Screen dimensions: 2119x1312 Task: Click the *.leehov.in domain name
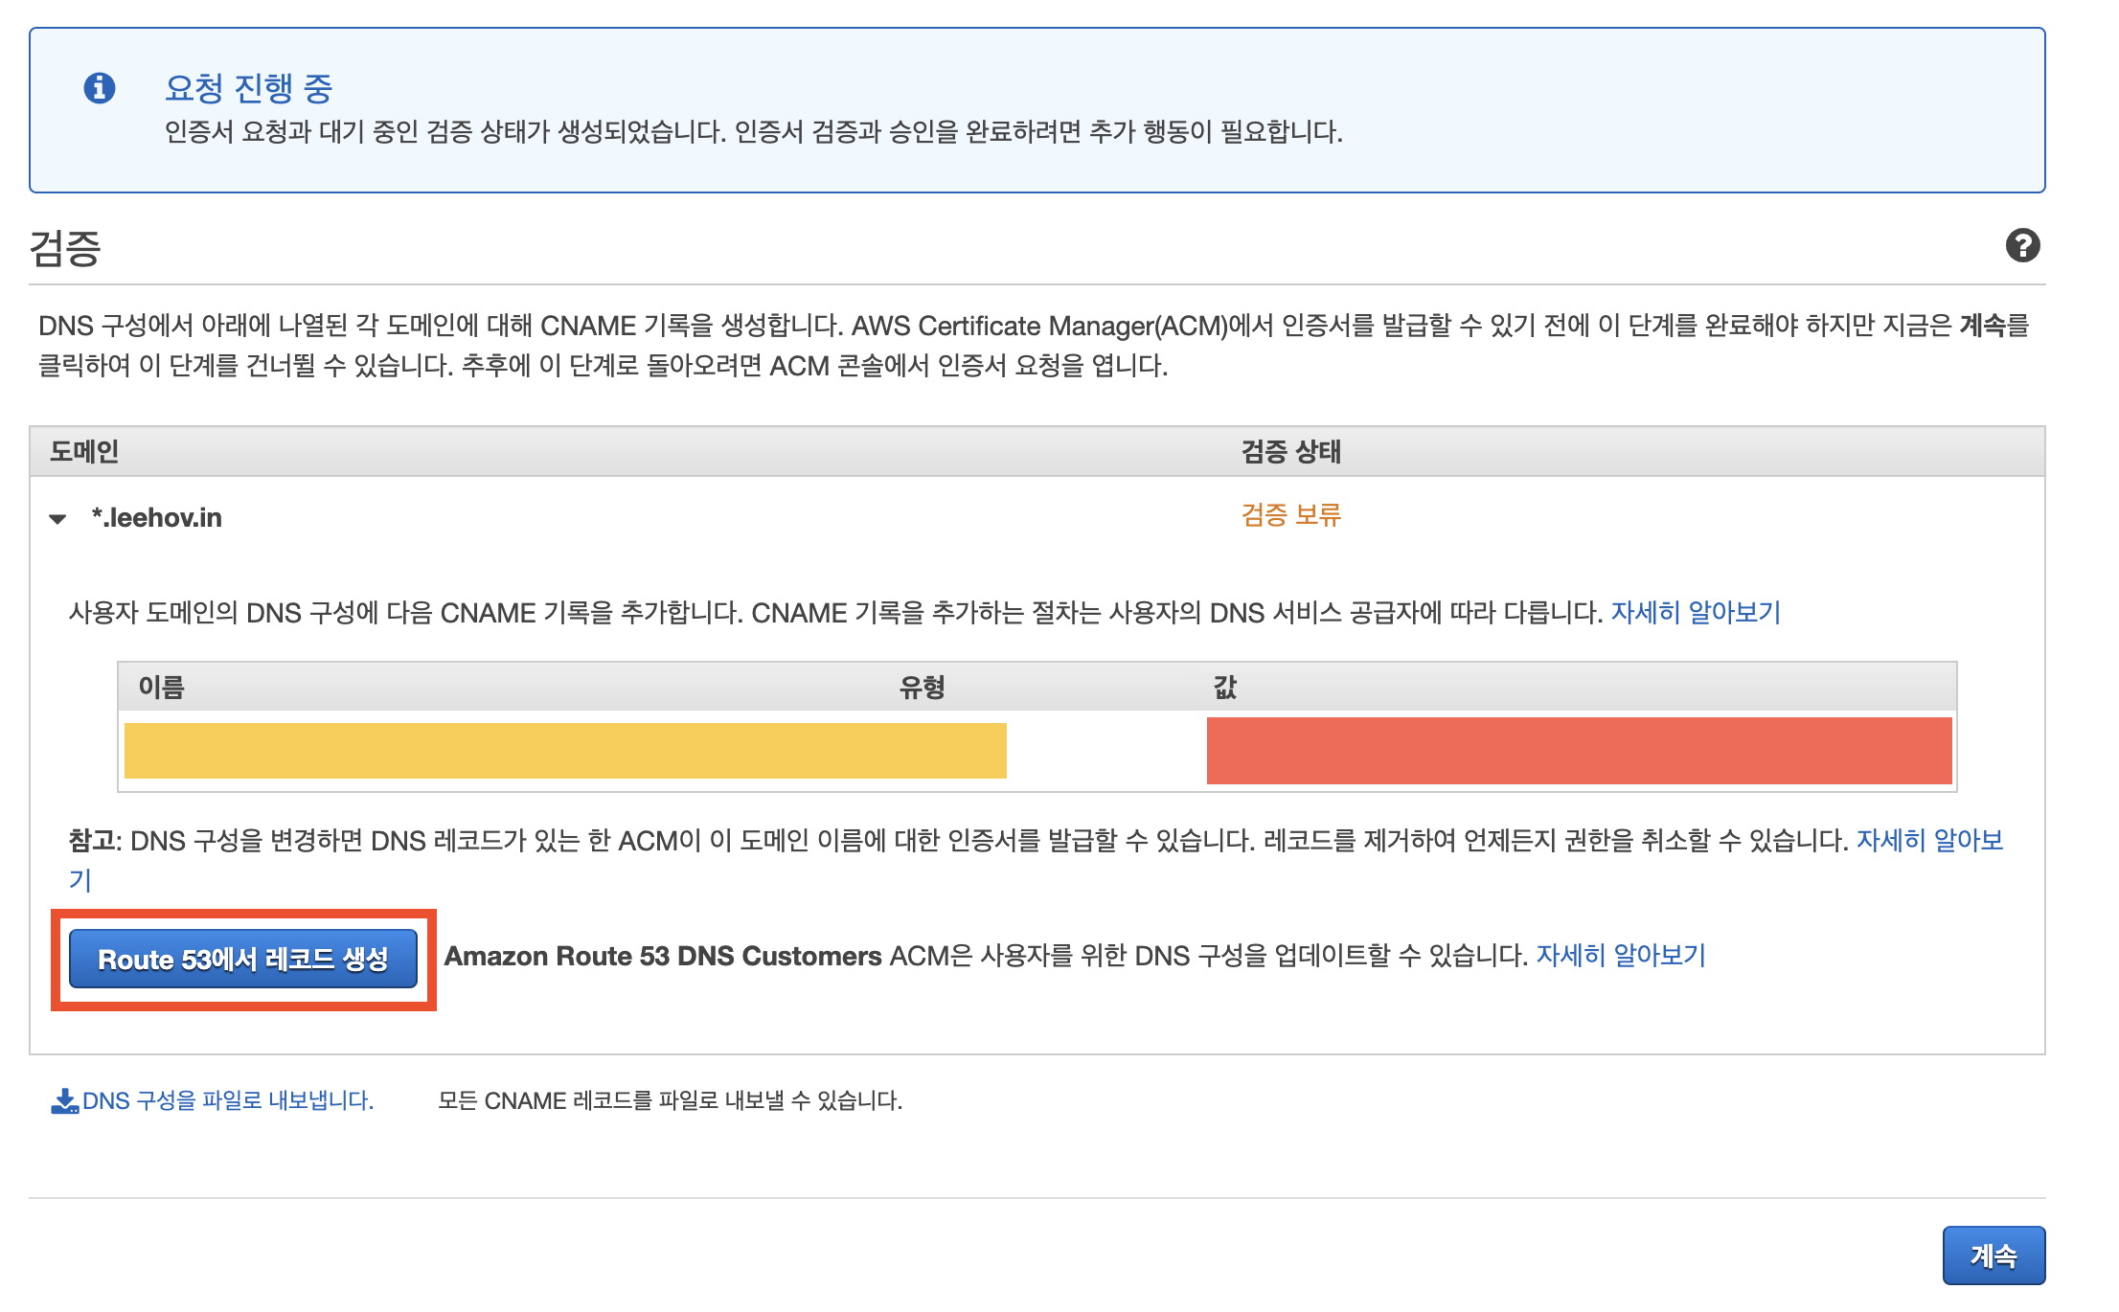[x=157, y=518]
